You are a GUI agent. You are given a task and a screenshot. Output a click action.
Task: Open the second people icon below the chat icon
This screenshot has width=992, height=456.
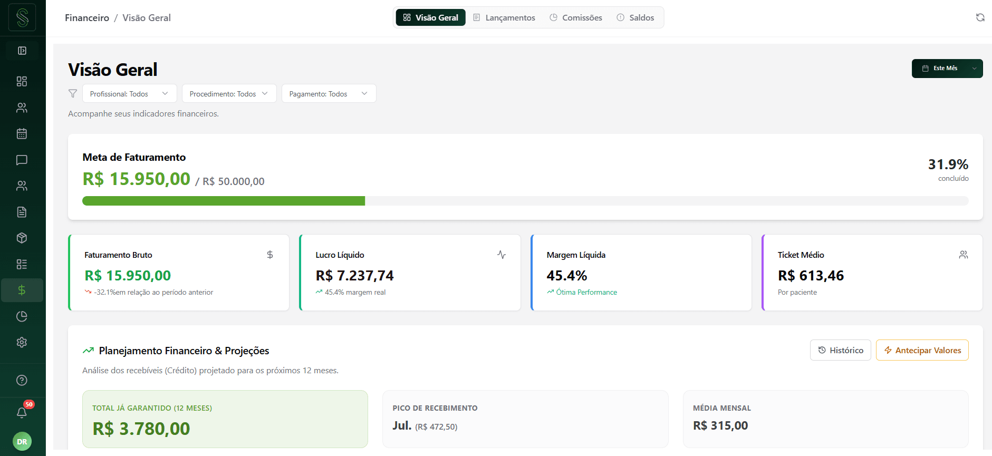[22, 186]
